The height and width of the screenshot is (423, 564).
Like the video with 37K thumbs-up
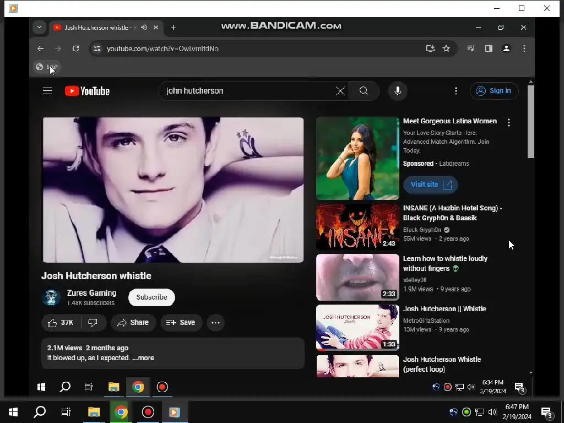(61, 323)
